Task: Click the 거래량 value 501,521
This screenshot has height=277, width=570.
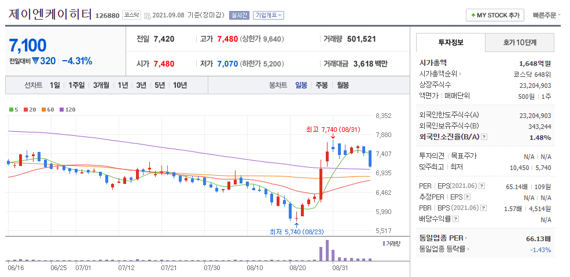Action: point(361,39)
